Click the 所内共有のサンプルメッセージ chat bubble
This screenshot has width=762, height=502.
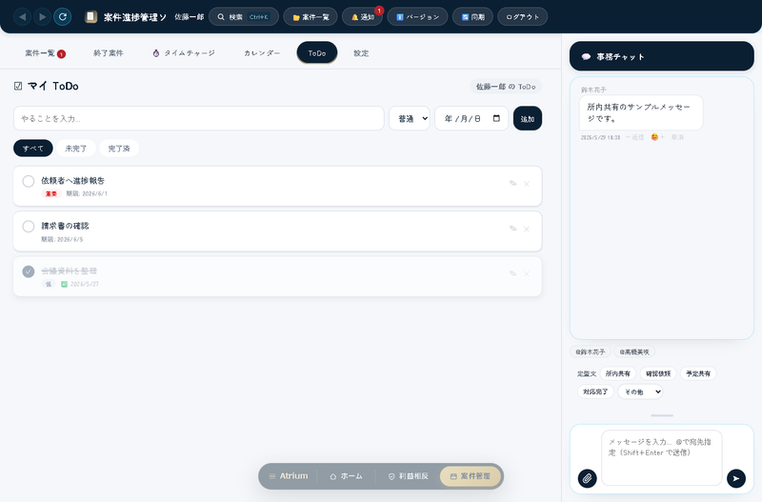tap(641, 112)
